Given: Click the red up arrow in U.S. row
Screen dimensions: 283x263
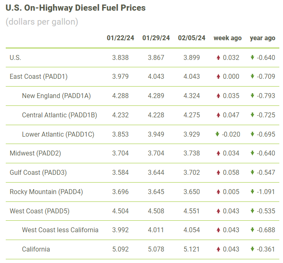Looking at the screenshot, I should [218, 57].
